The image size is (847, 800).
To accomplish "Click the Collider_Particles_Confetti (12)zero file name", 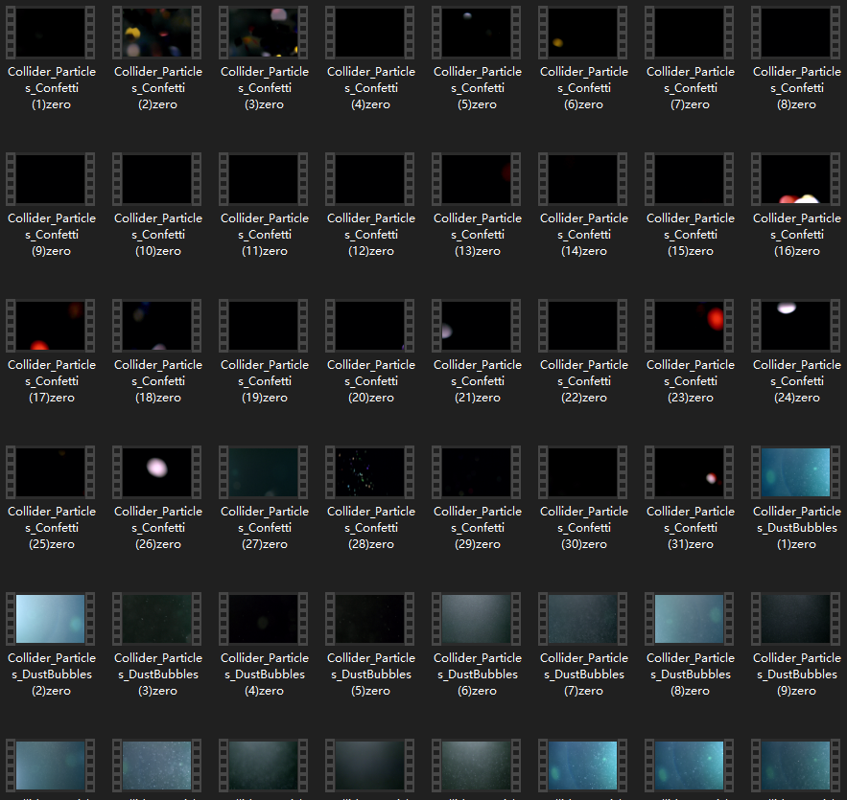I will 371,235.
